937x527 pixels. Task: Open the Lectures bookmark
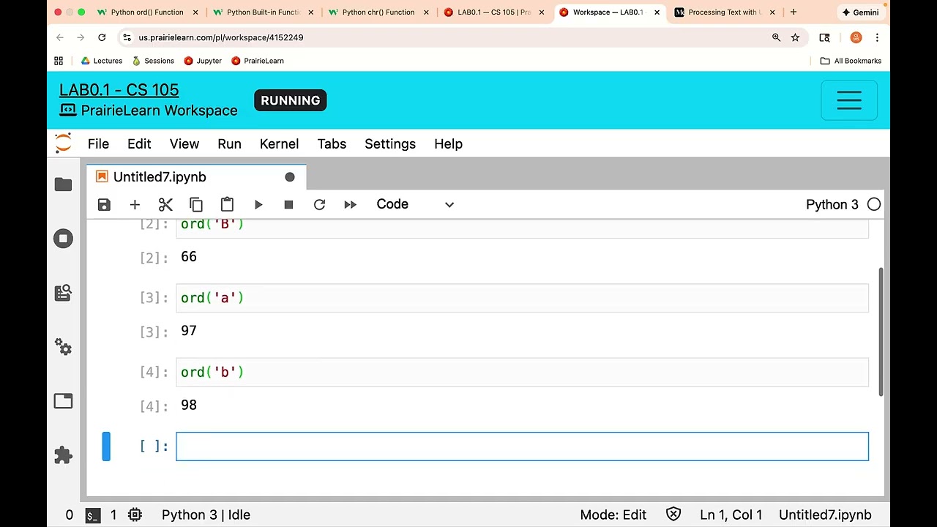click(101, 61)
